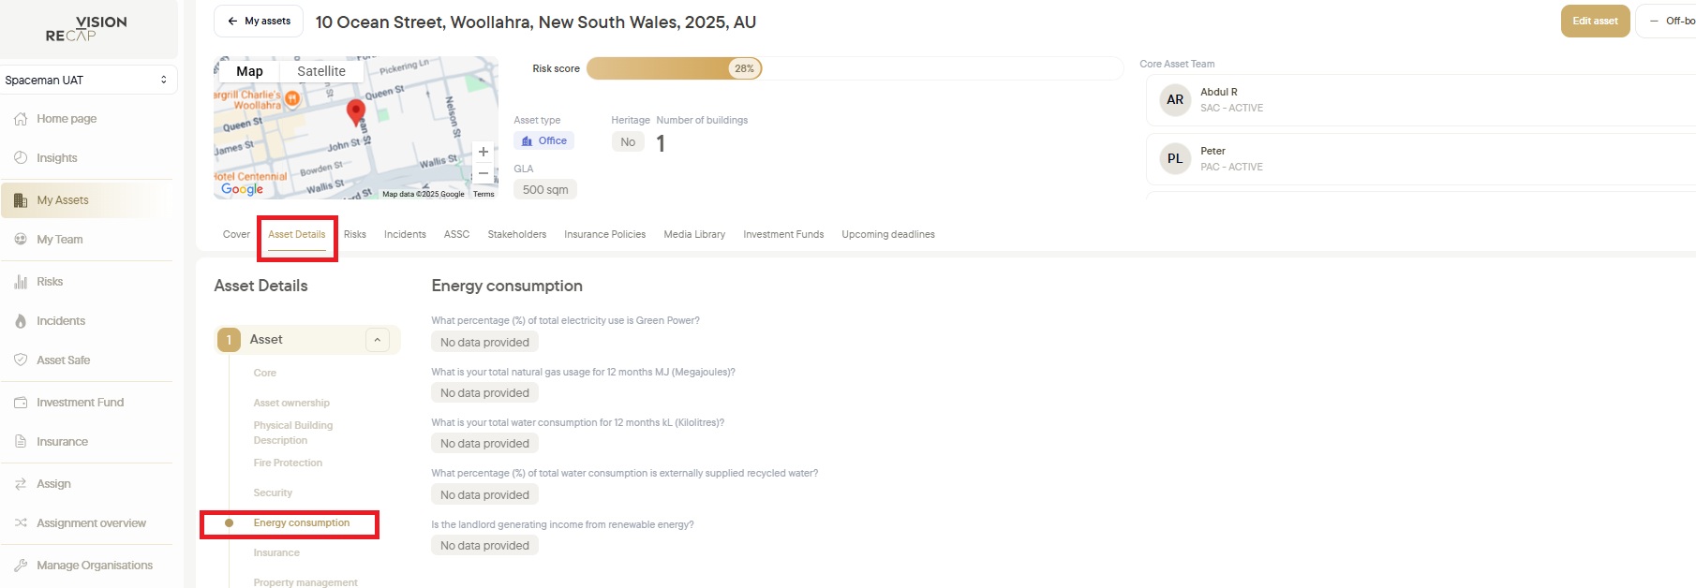Image resolution: width=1696 pixels, height=588 pixels.
Task: Click the AR avatar for Abdul R
Action: pos(1175,99)
